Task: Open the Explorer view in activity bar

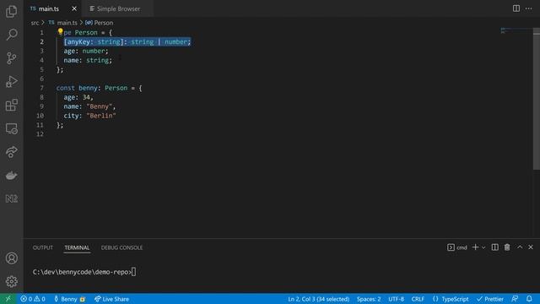Action: (11, 11)
